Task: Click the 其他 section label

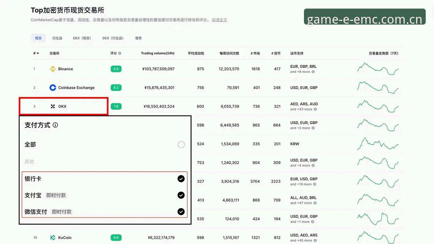Action: click(29, 162)
